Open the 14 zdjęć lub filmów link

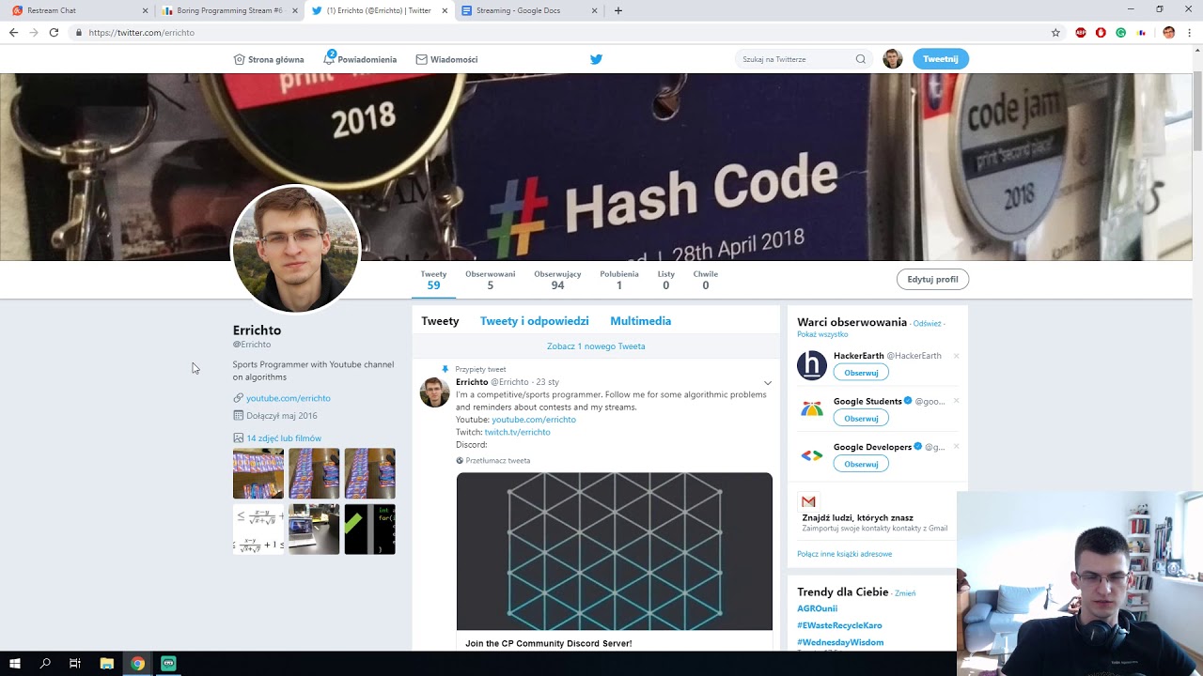tap(284, 438)
